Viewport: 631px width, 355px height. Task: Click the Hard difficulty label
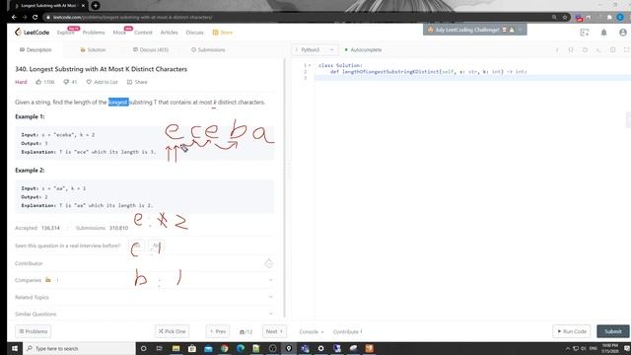(x=21, y=82)
